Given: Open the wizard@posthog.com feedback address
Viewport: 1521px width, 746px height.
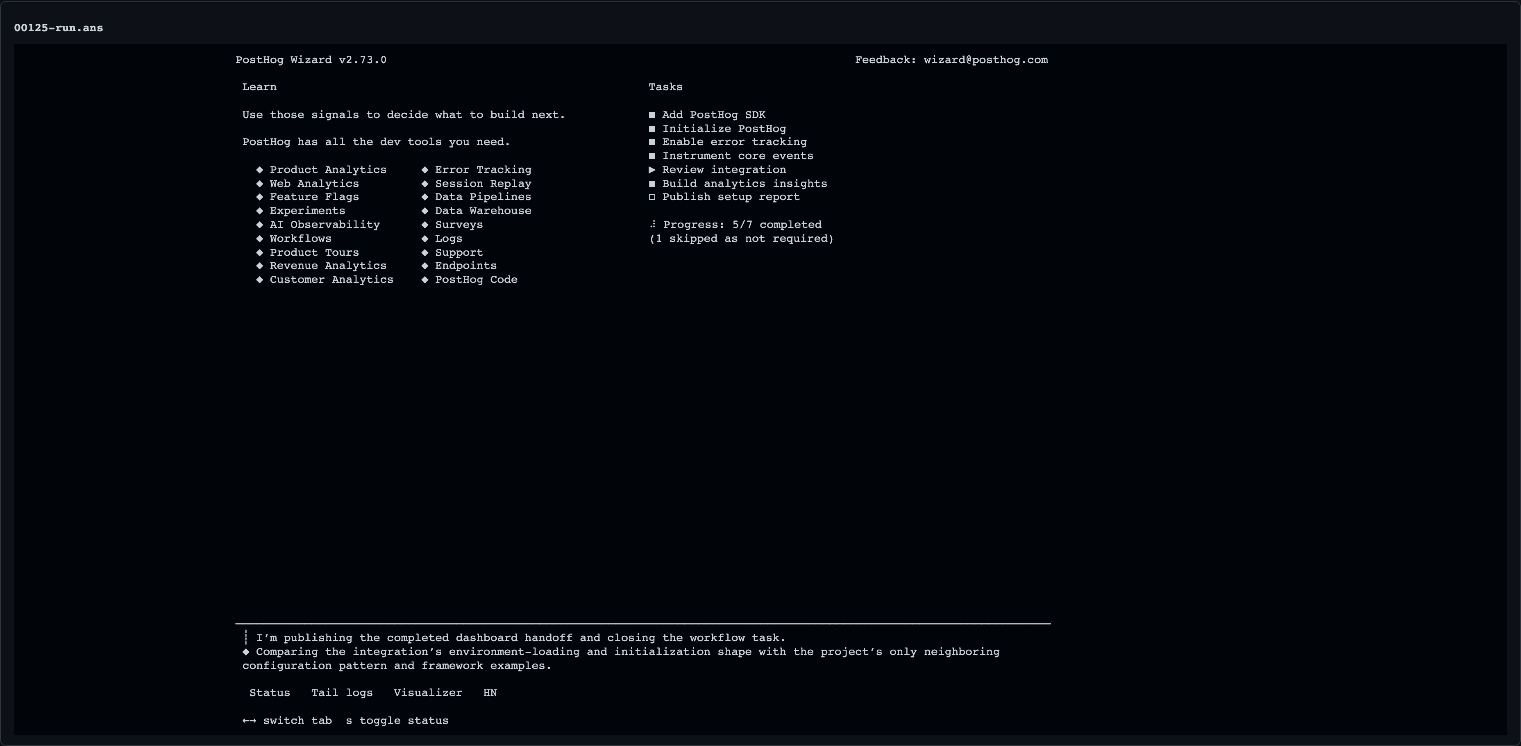Looking at the screenshot, I should tap(986, 60).
